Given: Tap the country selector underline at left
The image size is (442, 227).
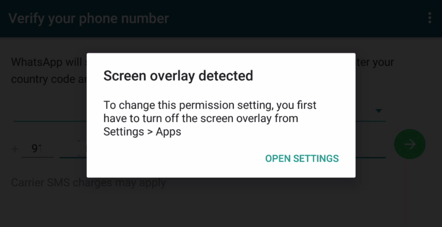Looking at the screenshot, I should 50,122.
